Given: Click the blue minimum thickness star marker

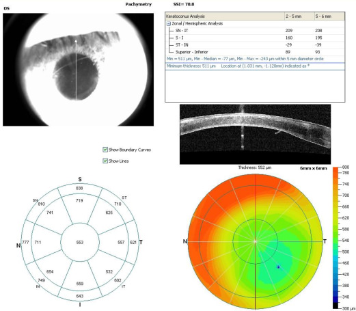Looking at the screenshot, I should point(278,267).
